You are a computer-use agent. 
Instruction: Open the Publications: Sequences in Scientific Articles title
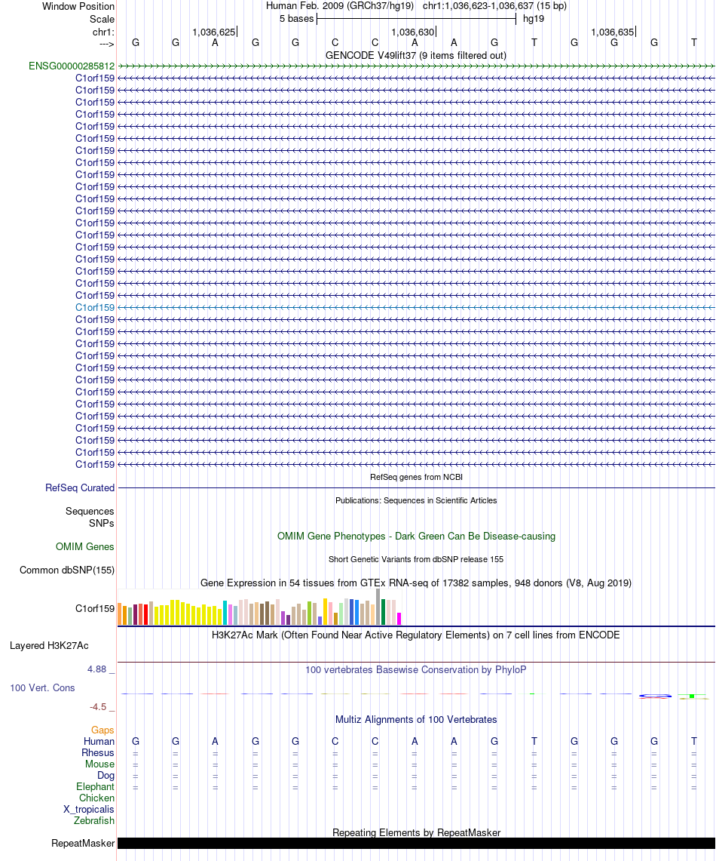point(416,501)
